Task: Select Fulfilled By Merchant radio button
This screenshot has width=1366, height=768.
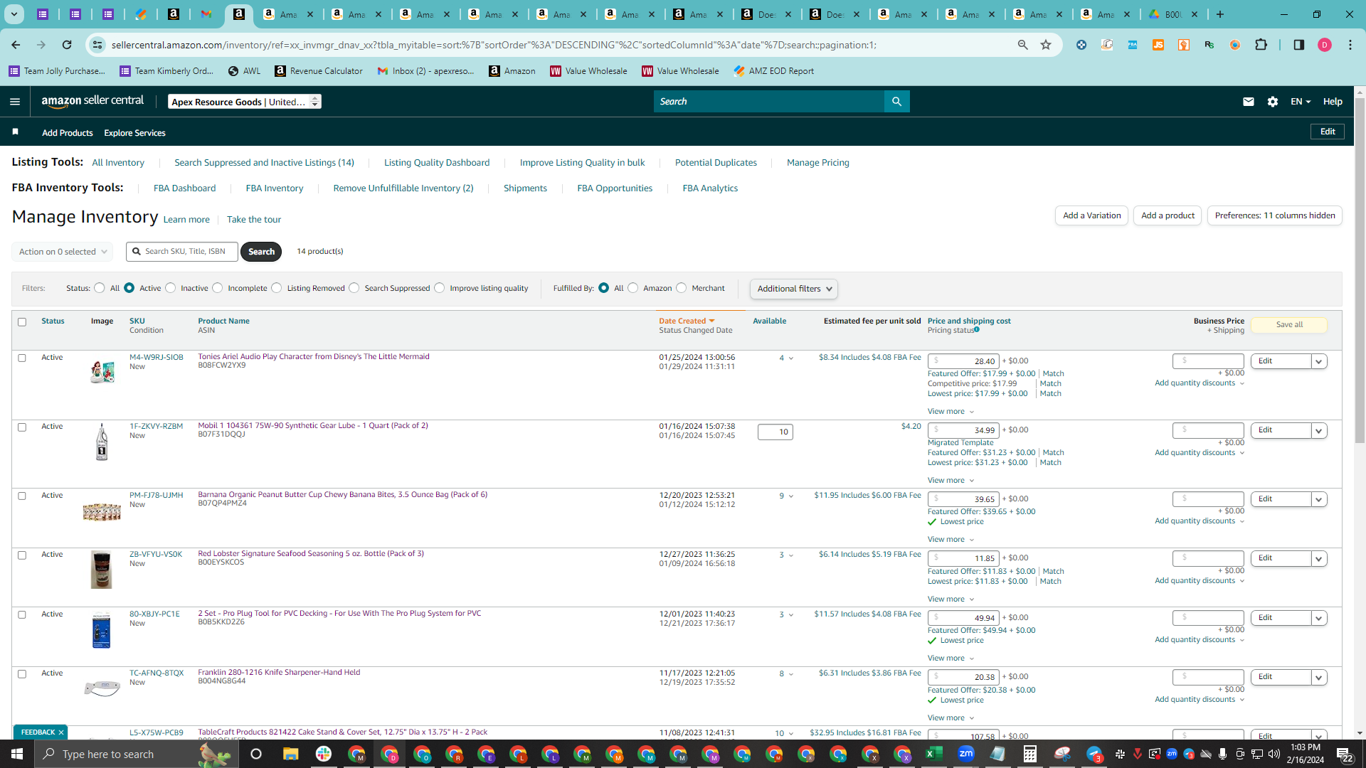Action: [x=682, y=288]
